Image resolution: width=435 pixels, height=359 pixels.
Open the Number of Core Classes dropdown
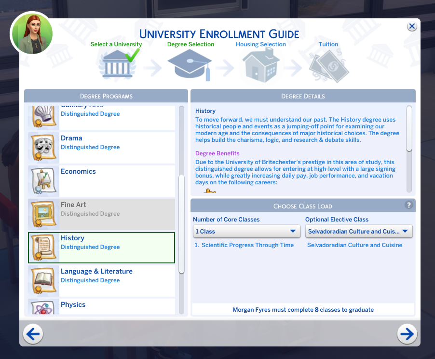pos(246,231)
